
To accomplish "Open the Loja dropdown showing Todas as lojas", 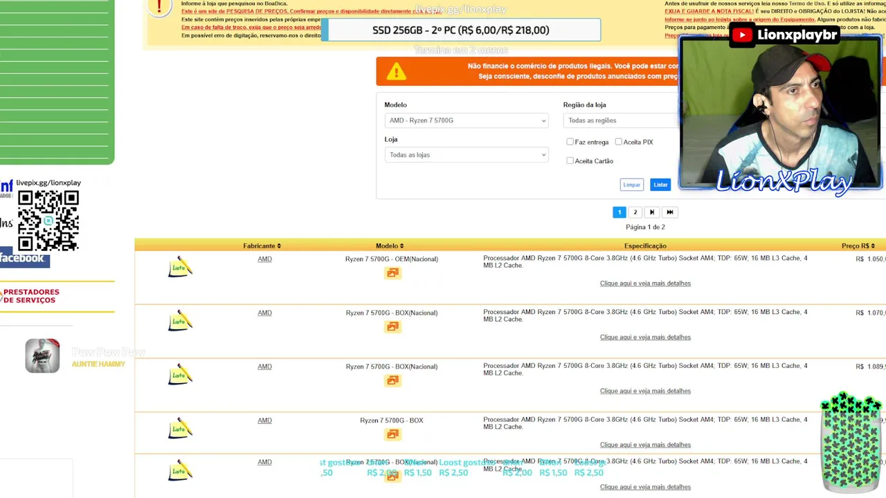I will pos(467,155).
